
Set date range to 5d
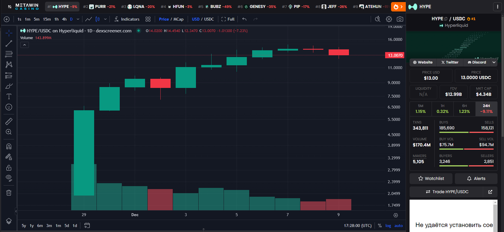tap(66, 226)
